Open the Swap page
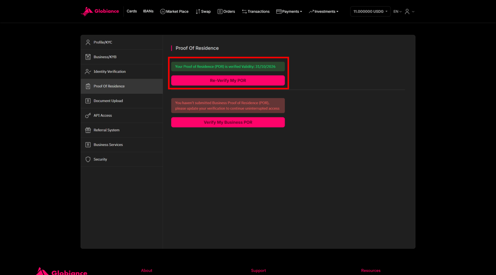The image size is (496, 275). tap(203, 12)
